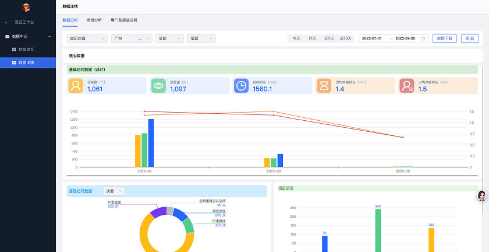Switch to the 项目分析 tab
Image resolution: width=489 pixels, height=252 pixels.
pos(94,20)
